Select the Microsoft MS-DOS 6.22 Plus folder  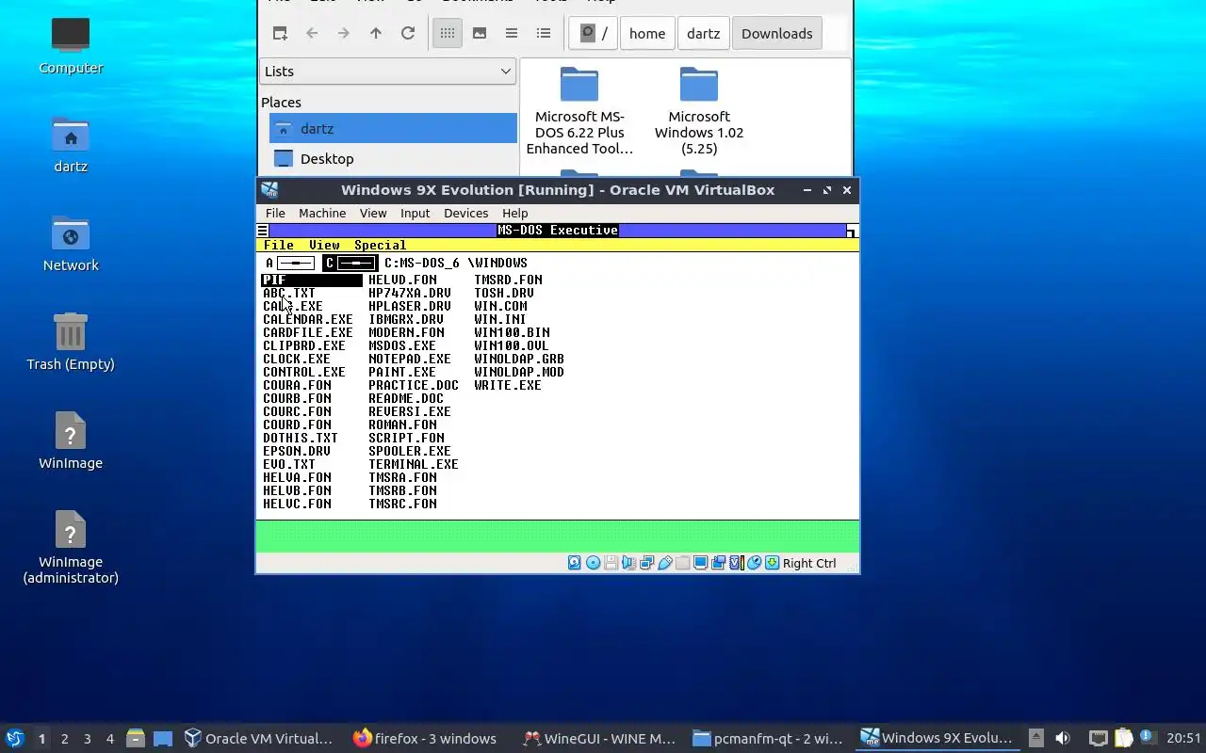pos(579,110)
